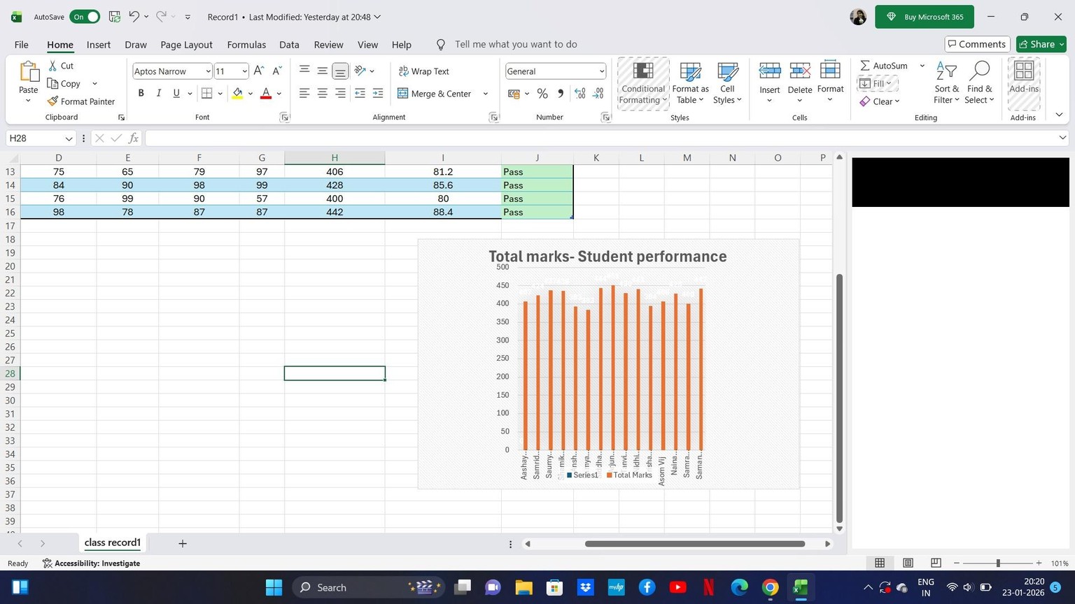The height and width of the screenshot is (604, 1075).
Task: Click Buy Microsoft 365 button
Action: click(x=925, y=17)
